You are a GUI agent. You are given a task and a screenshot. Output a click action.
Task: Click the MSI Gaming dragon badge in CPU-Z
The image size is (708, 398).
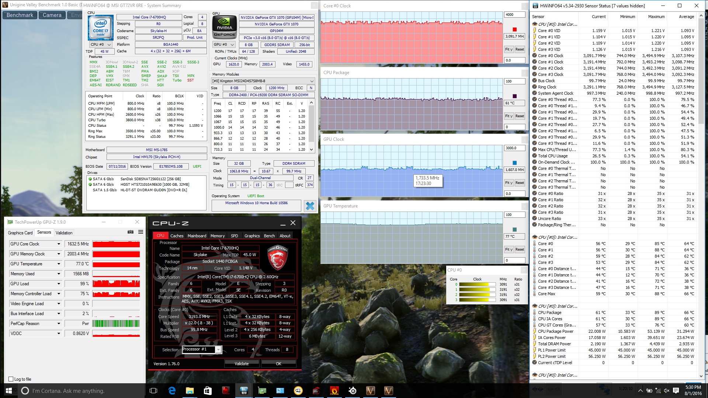pyautogui.click(x=277, y=257)
